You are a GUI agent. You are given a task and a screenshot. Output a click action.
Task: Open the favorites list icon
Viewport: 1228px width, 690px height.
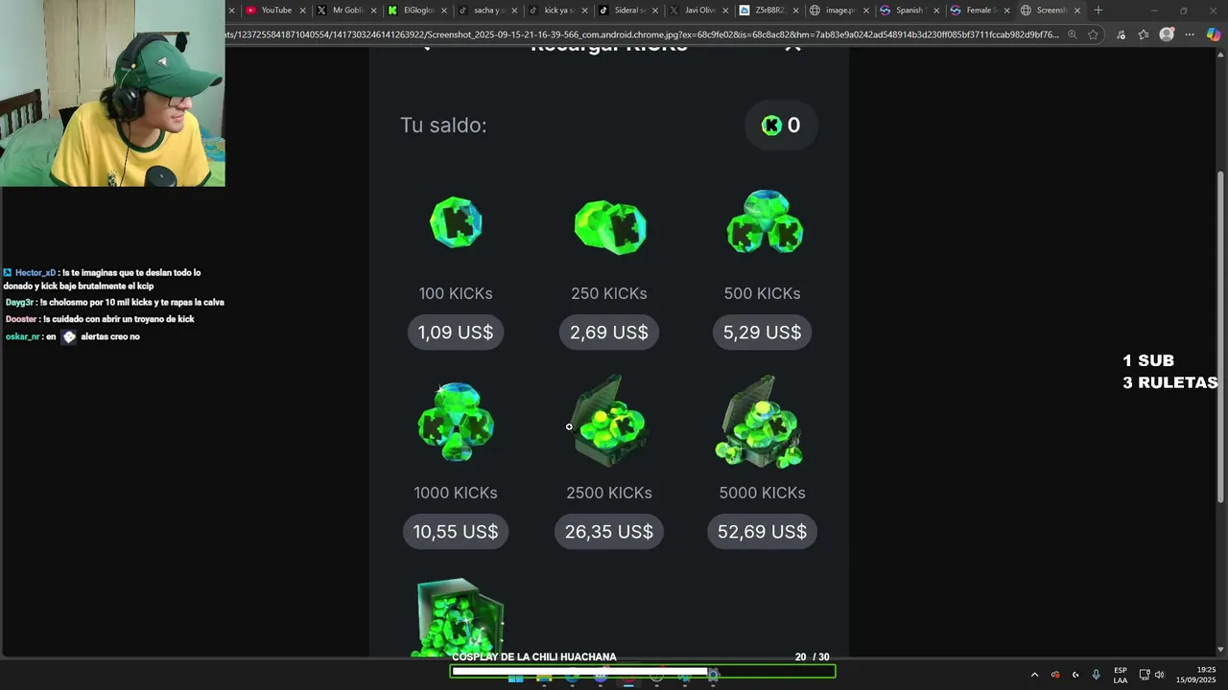point(1144,34)
